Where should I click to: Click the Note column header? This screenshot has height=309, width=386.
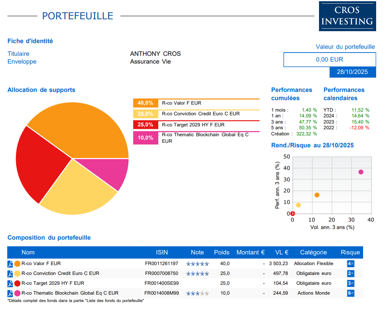[197, 252]
